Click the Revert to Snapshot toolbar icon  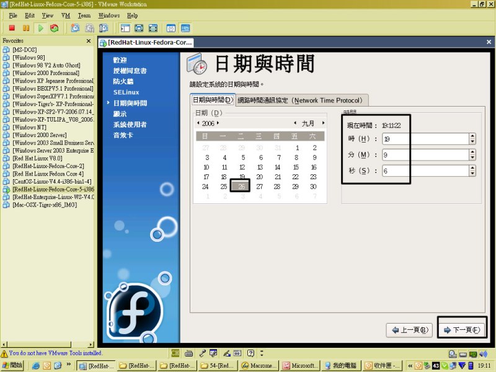coord(89,28)
